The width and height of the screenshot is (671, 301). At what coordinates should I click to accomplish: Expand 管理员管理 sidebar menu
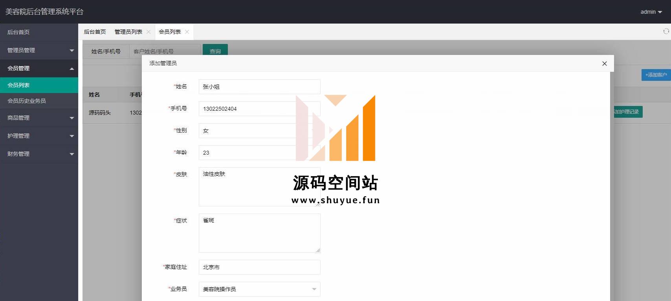39,50
